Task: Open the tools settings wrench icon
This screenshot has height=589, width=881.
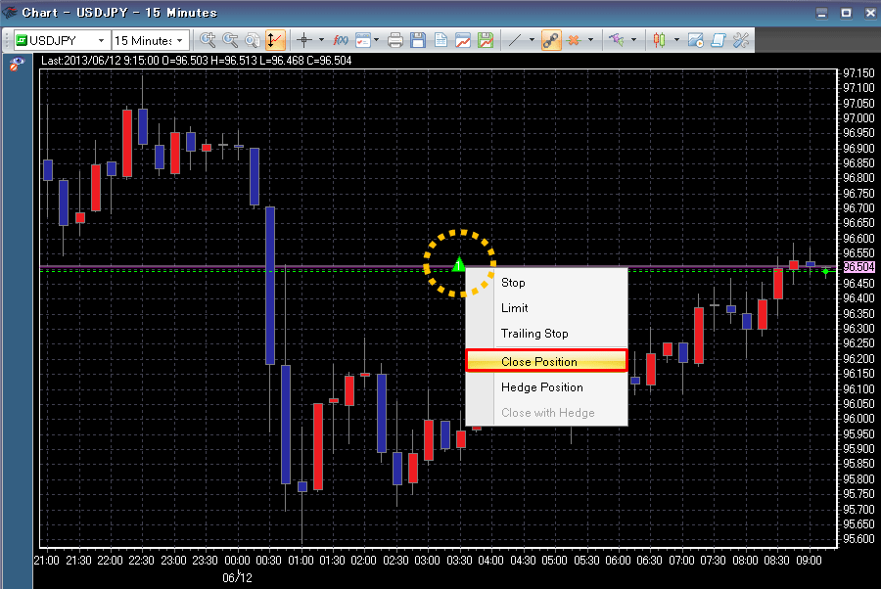Action: [x=741, y=40]
